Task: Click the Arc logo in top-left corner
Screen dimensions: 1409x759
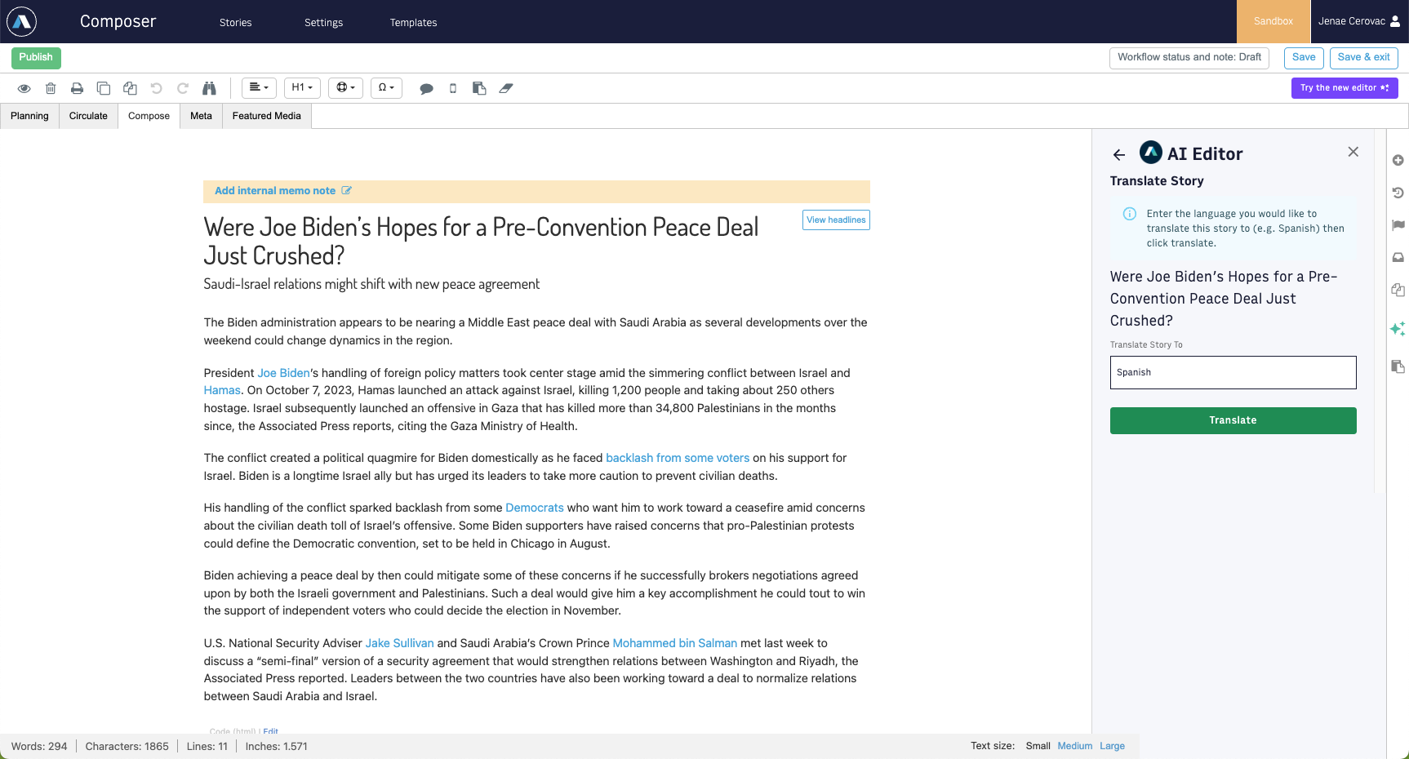Action: 22,21
